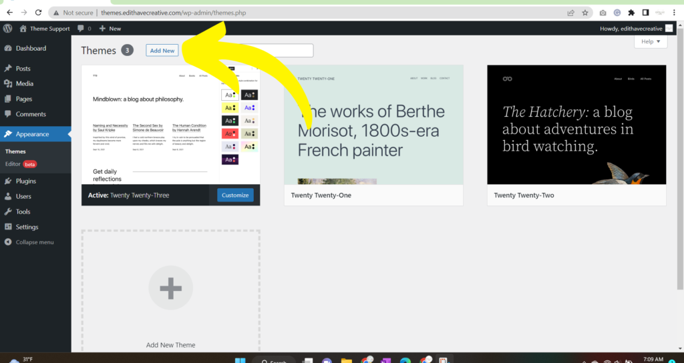Click the Share page icon in address bar
The height and width of the screenshot is (363, 684).
570,12
